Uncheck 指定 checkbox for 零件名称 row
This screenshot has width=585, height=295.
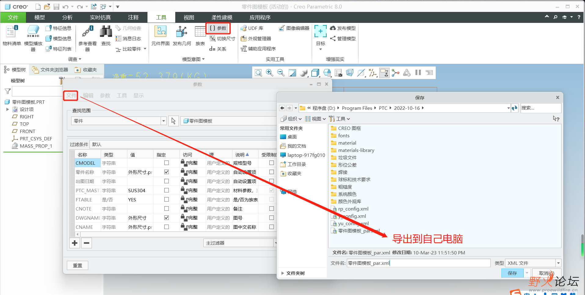166,172
